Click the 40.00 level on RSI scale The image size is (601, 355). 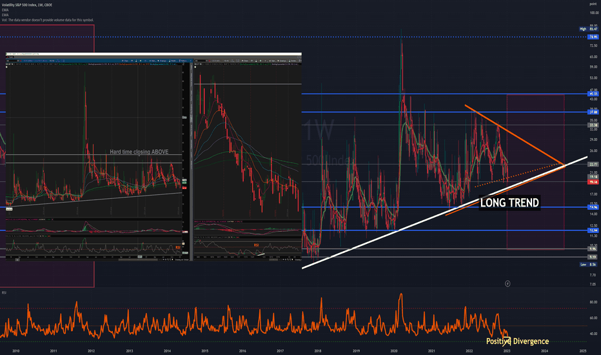pos(593,334)
